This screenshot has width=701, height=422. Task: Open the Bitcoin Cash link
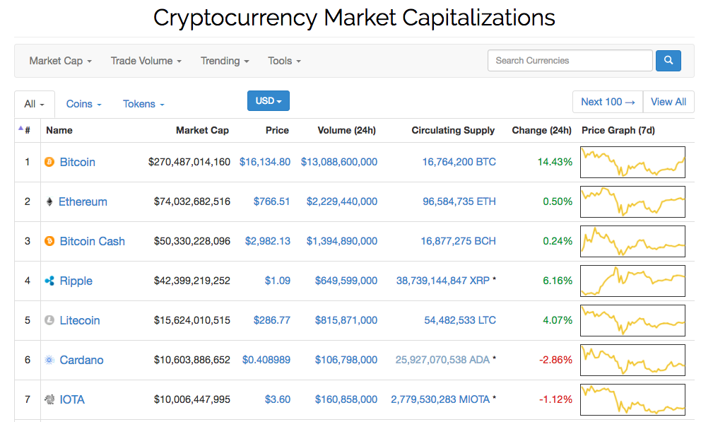(92, 241)
